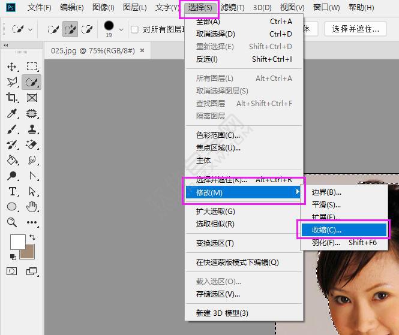Close the 025.jpg document tab
399x335 pixels.
(x=142, y=50)
